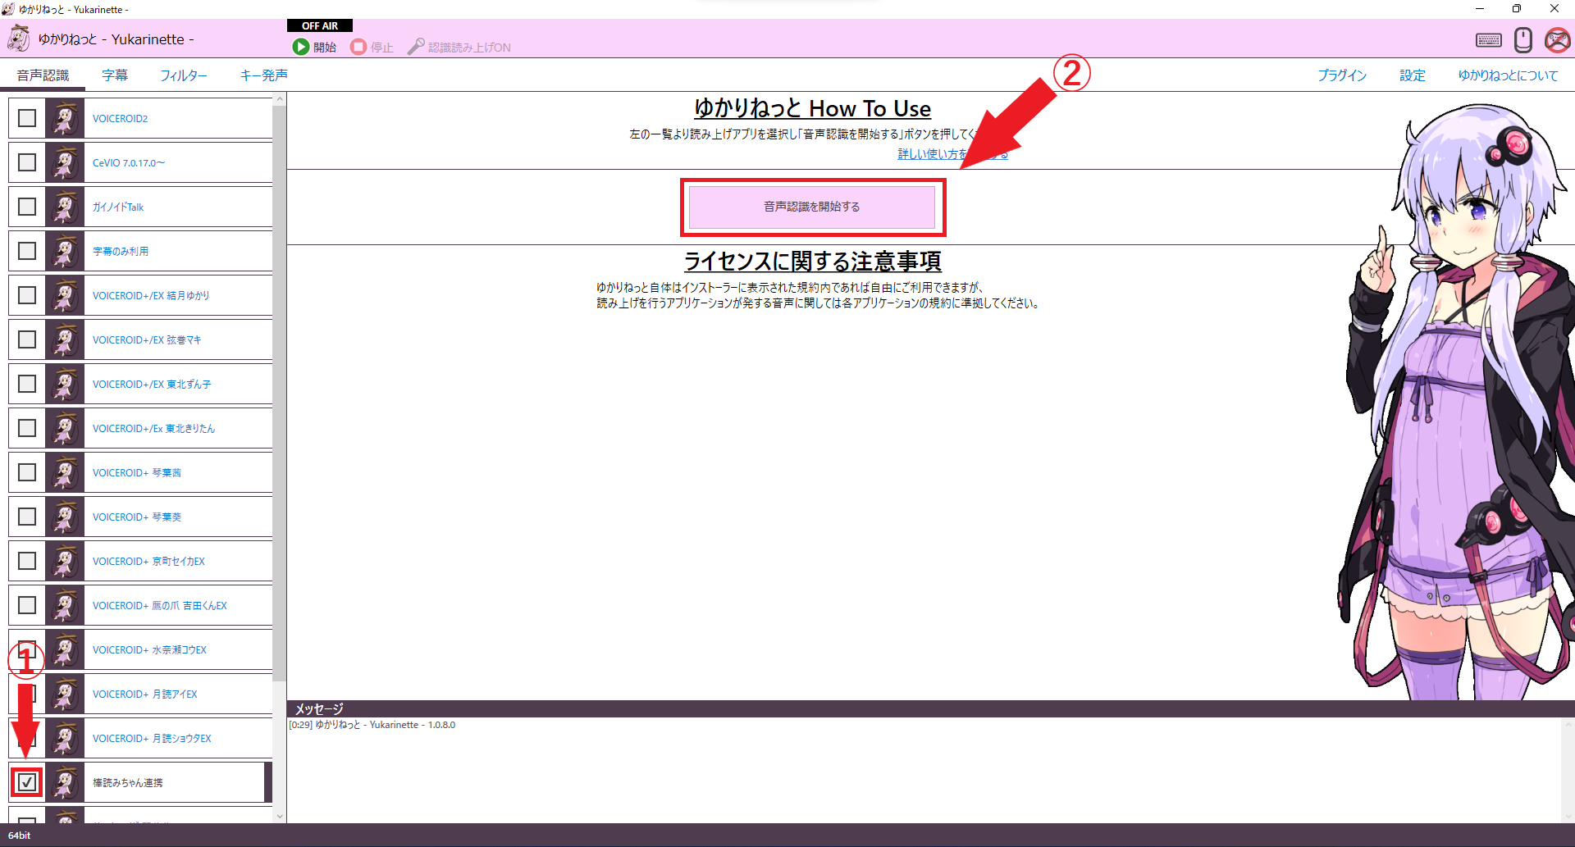Screen dimensions: 1575x847
Task: Enable the CeVIO 7.0.17.0~ checkbox
Action: [27, 162]
